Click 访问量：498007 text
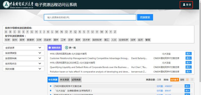Screen dimensions: 201x95 click(x=164, y=86)
